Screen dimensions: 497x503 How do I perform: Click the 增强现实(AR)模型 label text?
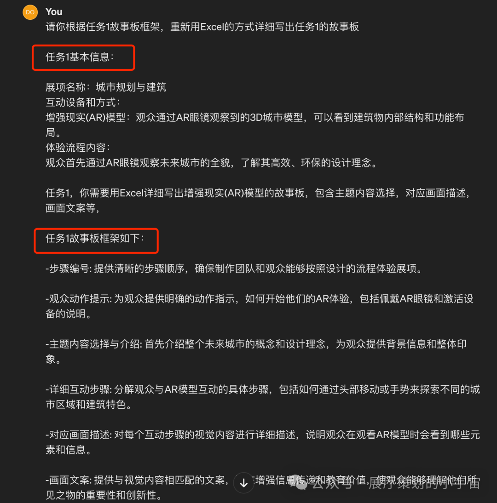coord(86,117)
